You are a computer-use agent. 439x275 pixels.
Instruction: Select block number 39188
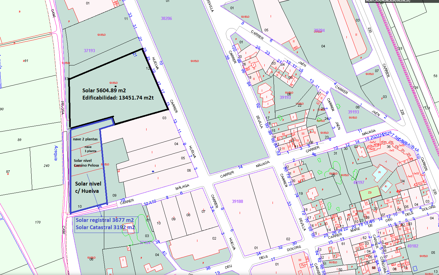click(238, 201)
